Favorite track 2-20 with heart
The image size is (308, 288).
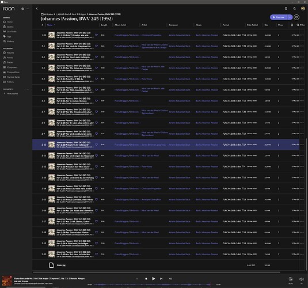tap(97, 254)
